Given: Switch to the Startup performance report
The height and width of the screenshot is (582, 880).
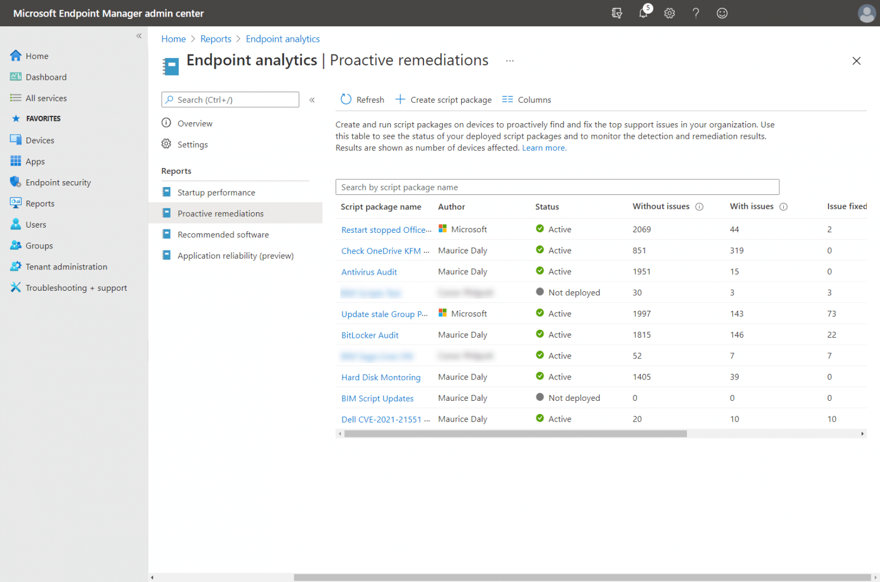Looking at the screenshot, I should pyautogui.click(x=216, y=192).
